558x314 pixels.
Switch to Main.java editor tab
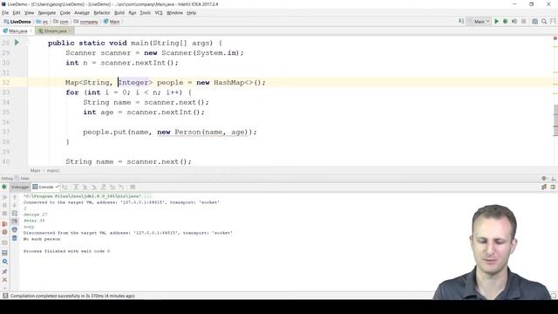coord(17,31)
